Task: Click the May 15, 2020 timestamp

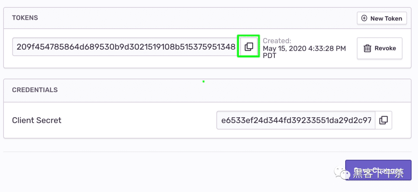Action: point(304,48)
